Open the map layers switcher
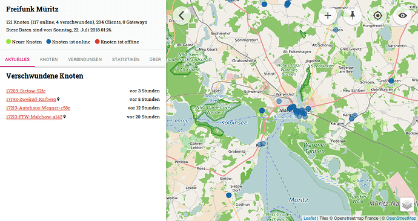 407,205
